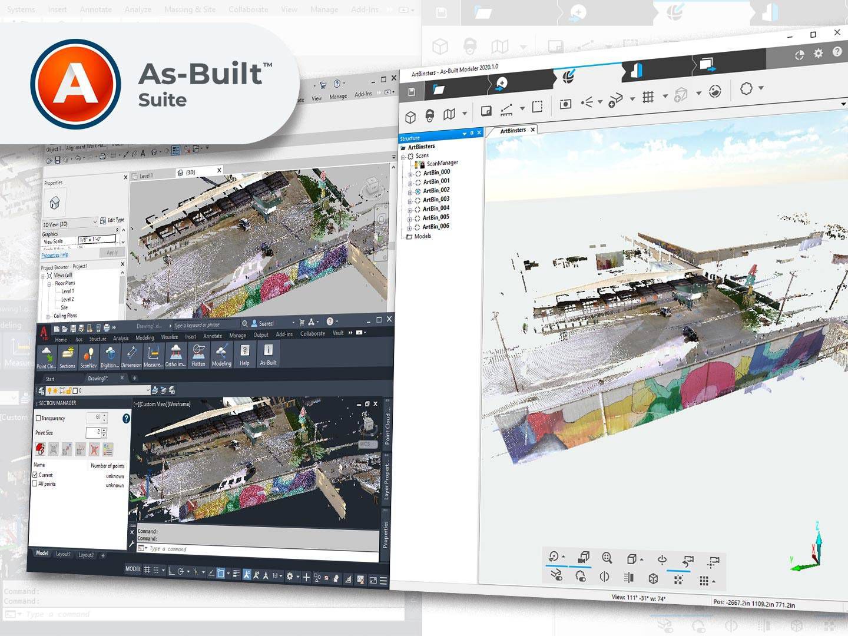848x636 pixels.
Task: Uncheck the Current points checkbox
Action: click(35, 475)
